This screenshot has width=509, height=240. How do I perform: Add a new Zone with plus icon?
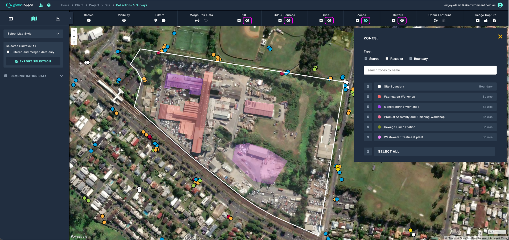click(357, 20)
